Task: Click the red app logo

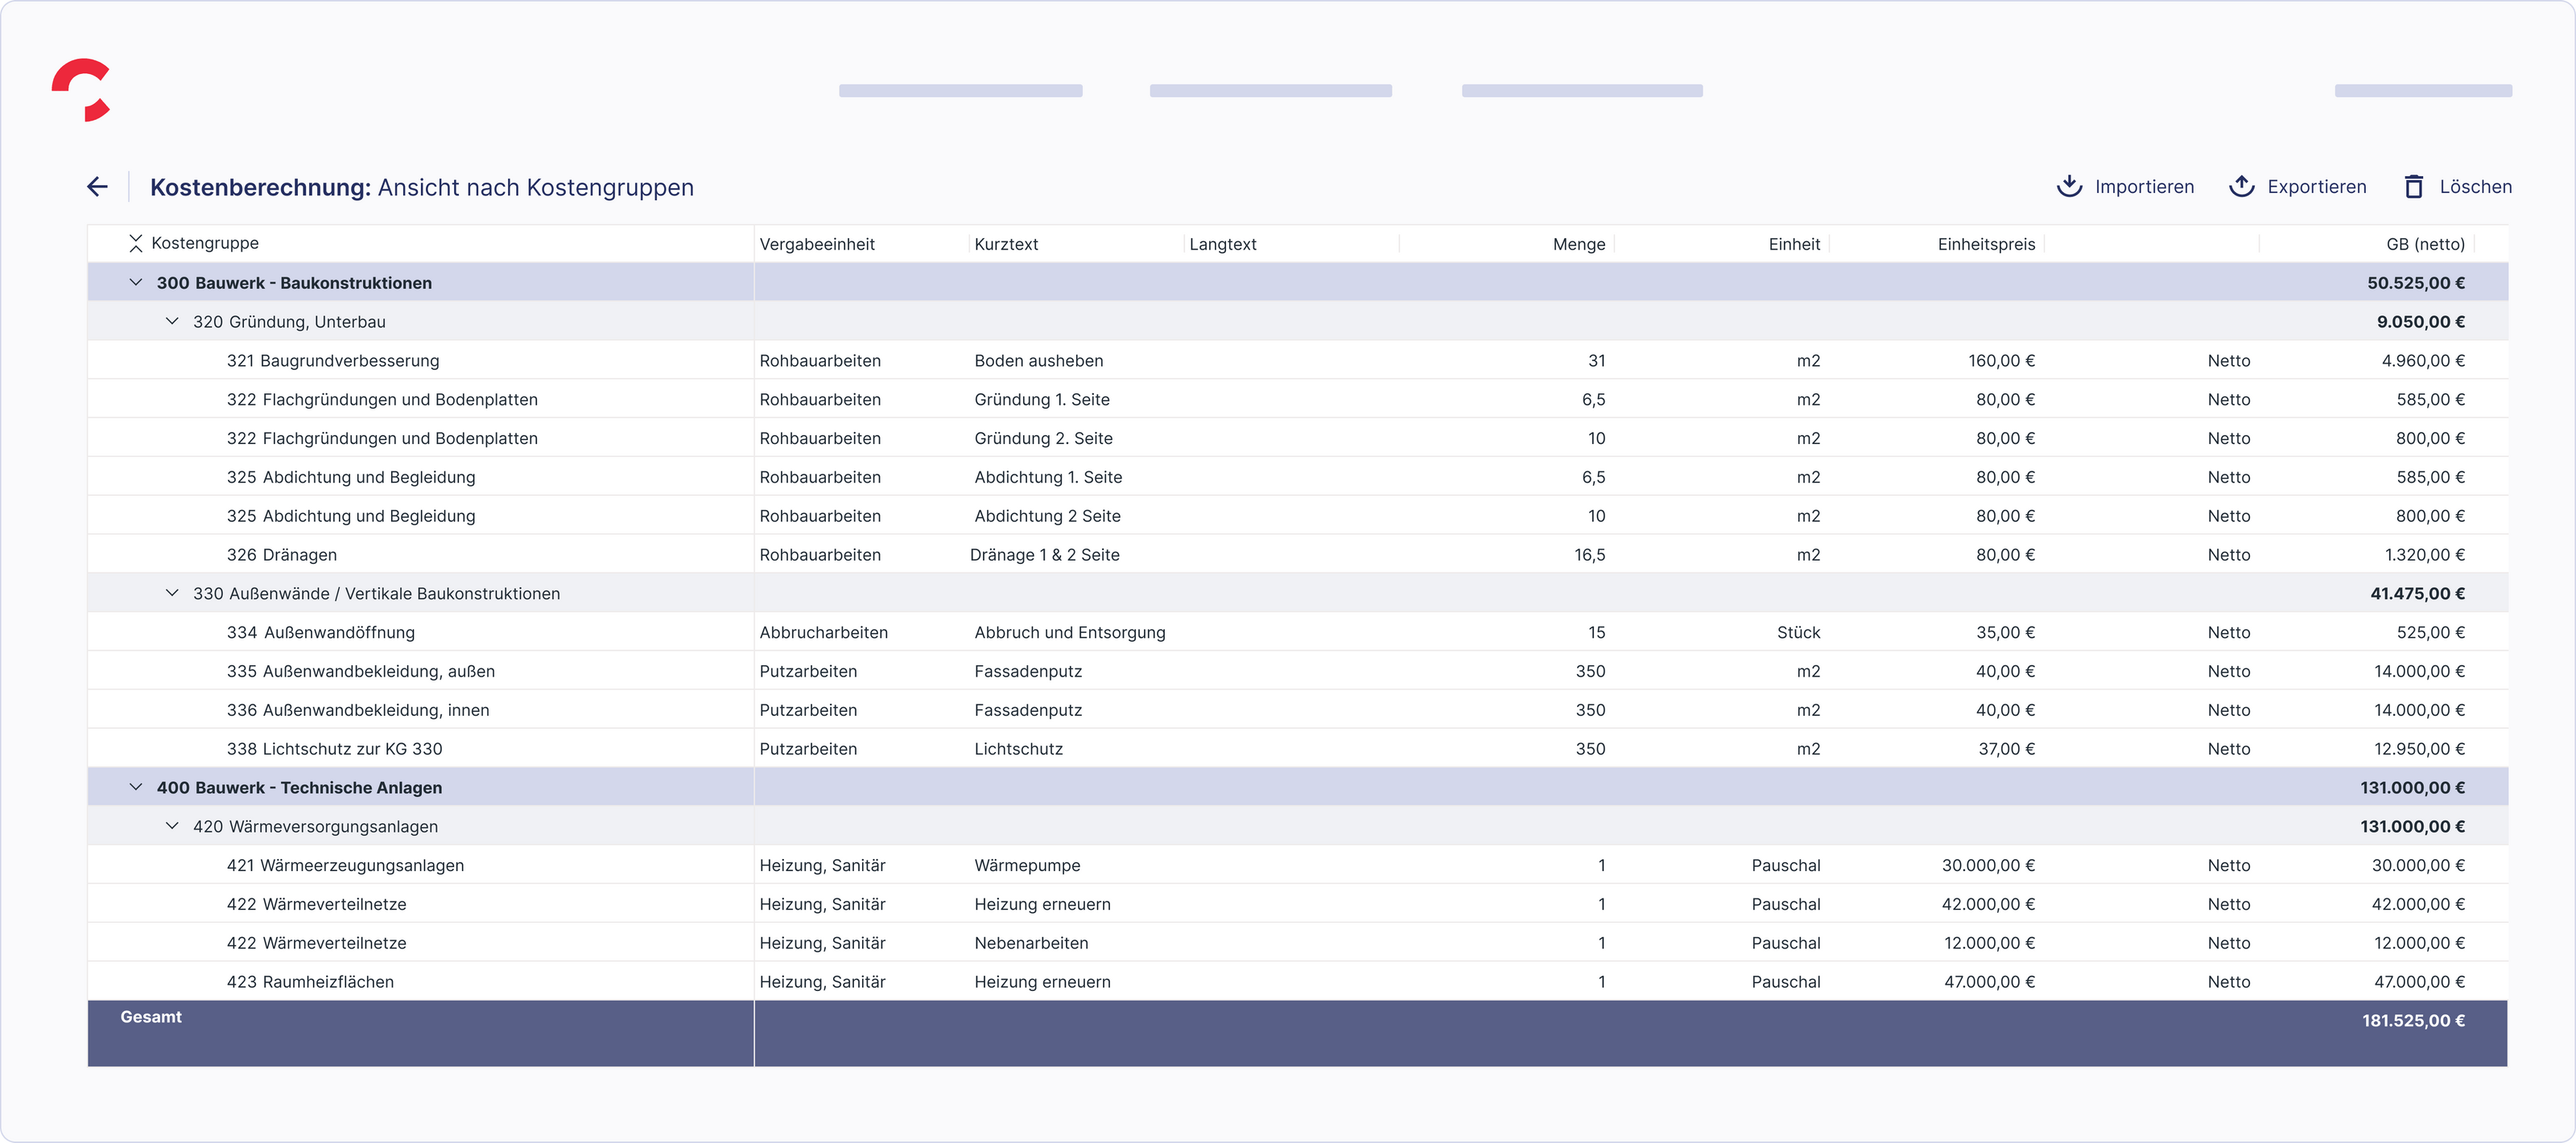Action: pyautogui.click(x=82, y=90)
